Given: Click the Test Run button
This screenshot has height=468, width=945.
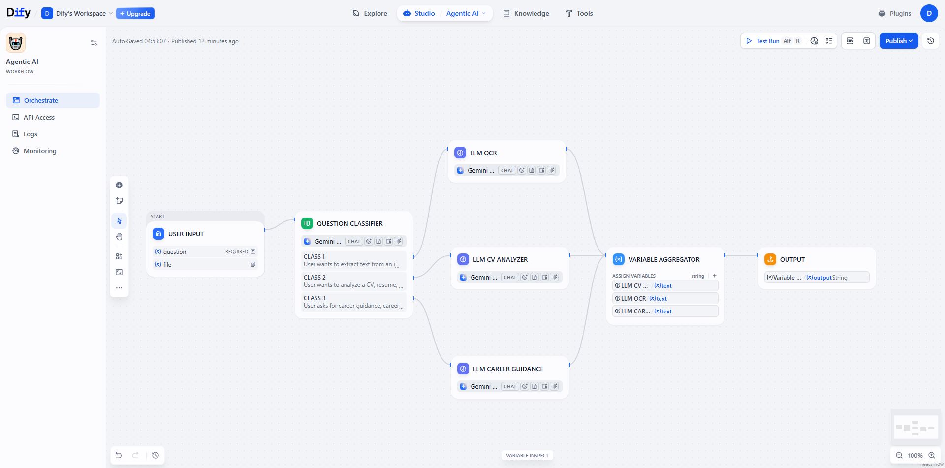Looking at the screenshot, I should 773,41.
